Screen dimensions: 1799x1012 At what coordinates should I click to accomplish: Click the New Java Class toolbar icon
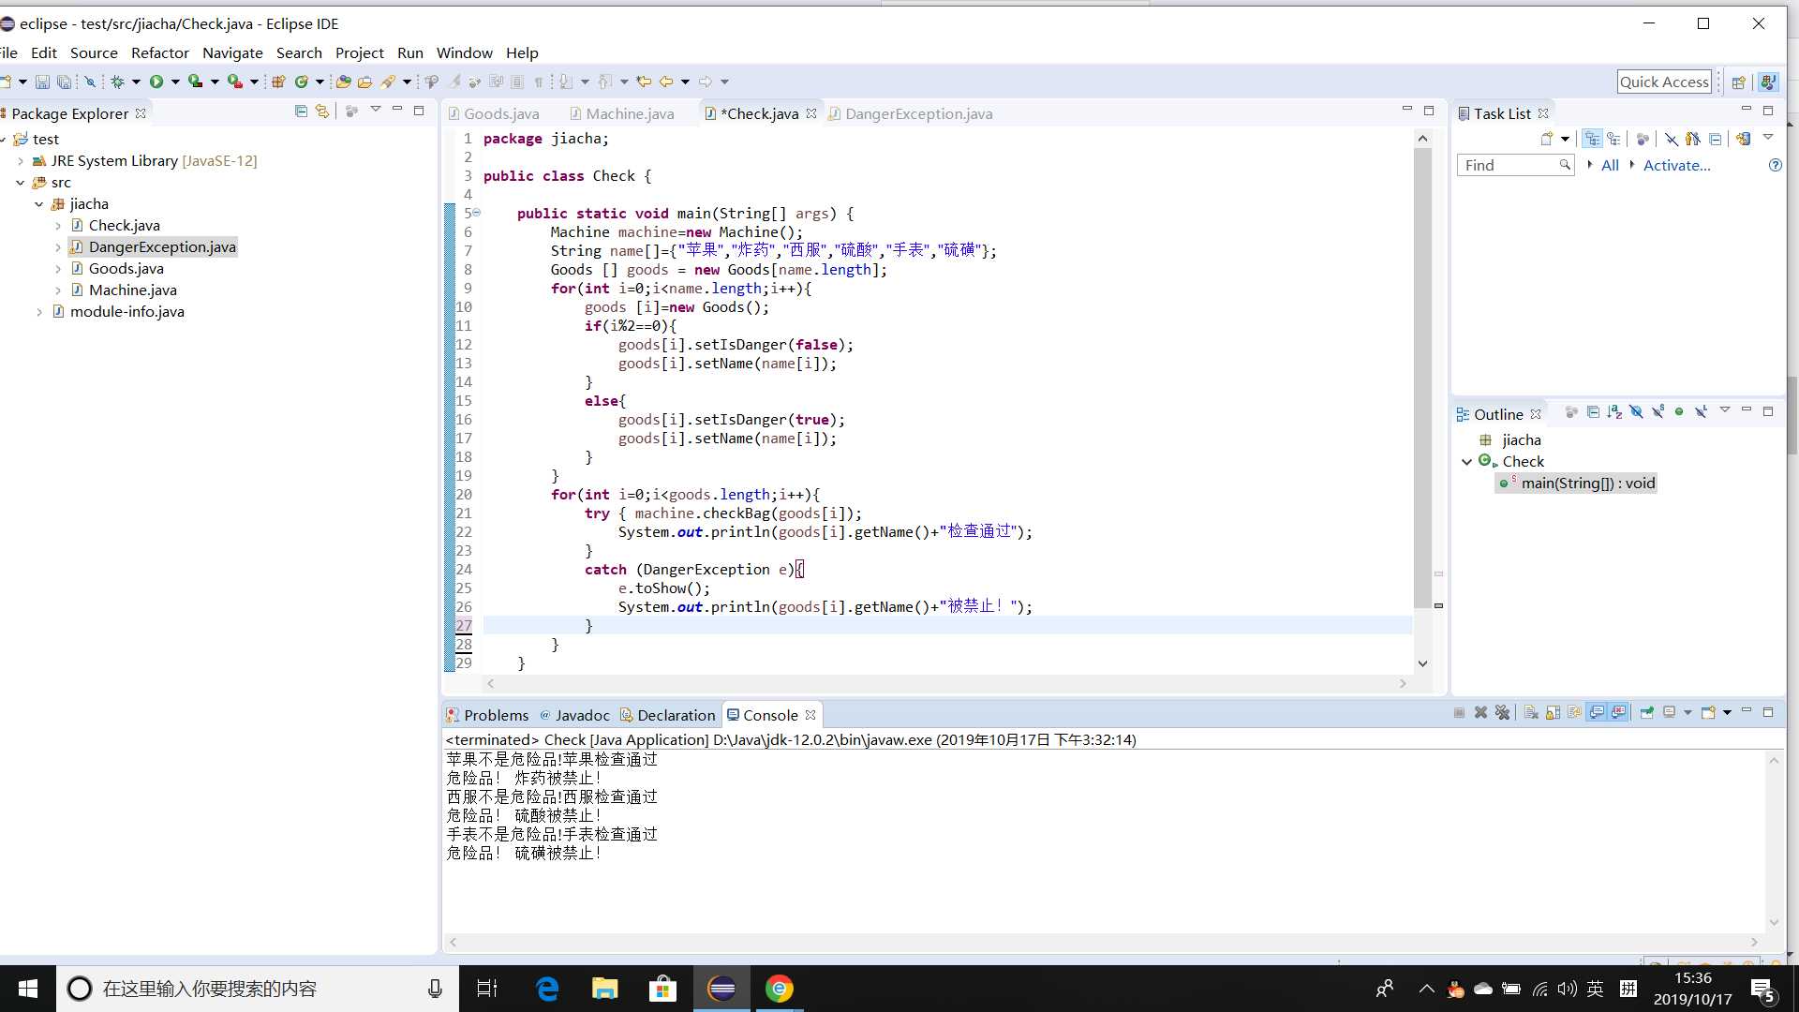[x=302, y=82]
